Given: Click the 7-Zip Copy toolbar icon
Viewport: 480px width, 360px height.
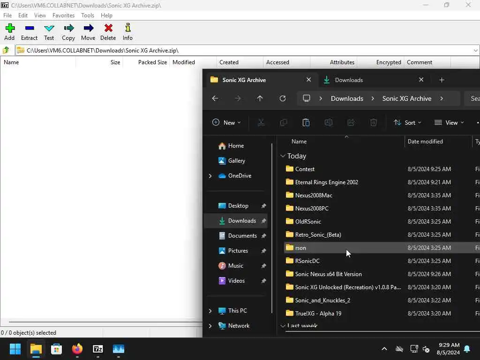Looking at the screenshot, I should 68,29.
